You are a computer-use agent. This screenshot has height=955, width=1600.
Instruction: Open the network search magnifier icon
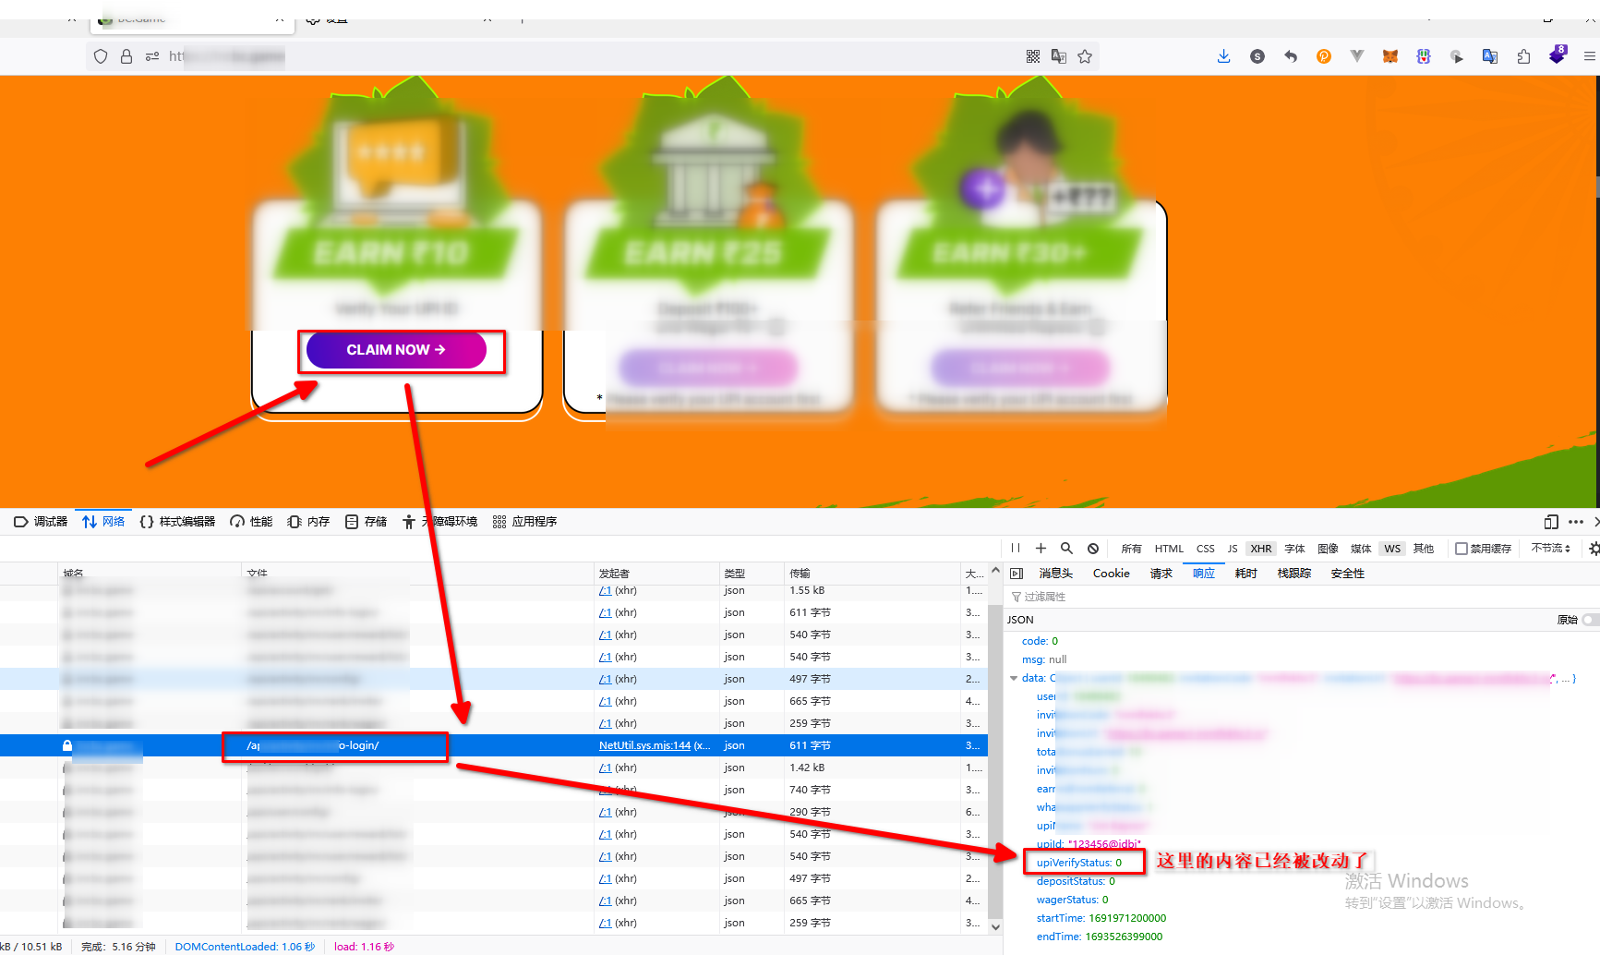[x=1066, y=548]
